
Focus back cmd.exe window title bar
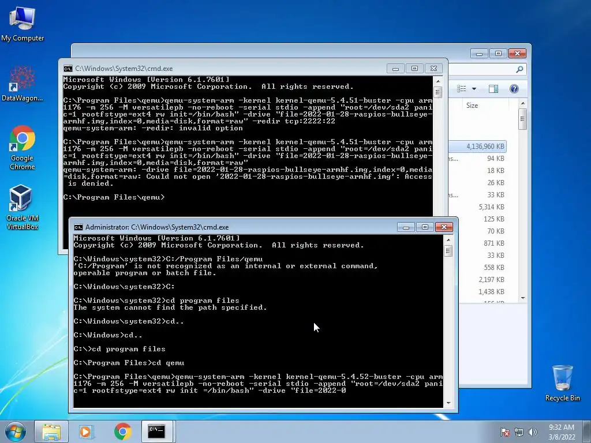pos(226,69)
